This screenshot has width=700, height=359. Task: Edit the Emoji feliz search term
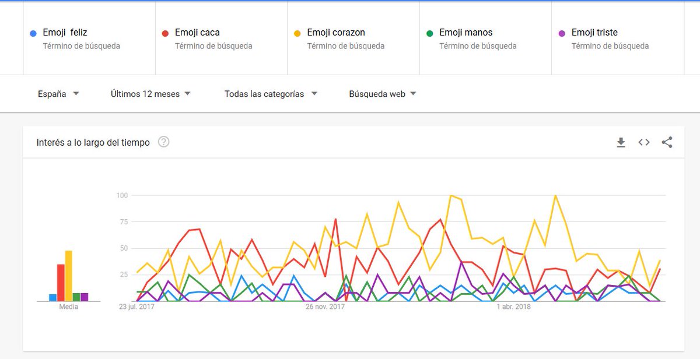pyautogui.click(x=89, y=38)
